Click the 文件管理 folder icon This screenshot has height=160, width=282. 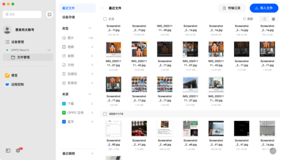point(13,57)
